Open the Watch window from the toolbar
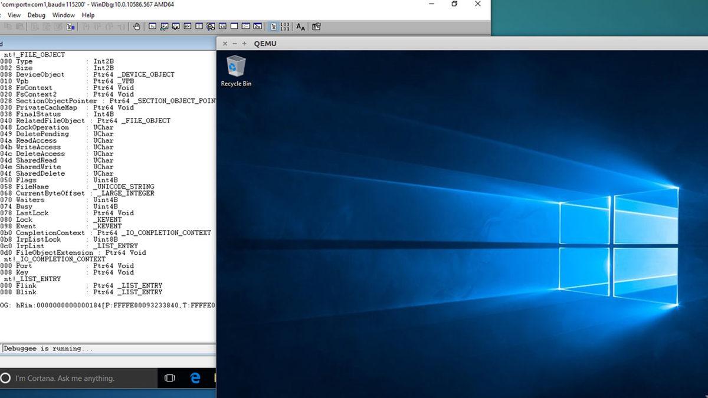Screen dimensions: 708x398 click(x=163, y=27)
